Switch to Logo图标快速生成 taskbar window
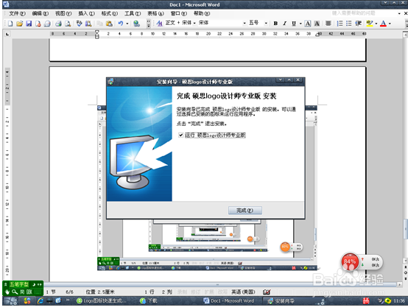This screenshot has height=307, width=408. click(102, 301)
